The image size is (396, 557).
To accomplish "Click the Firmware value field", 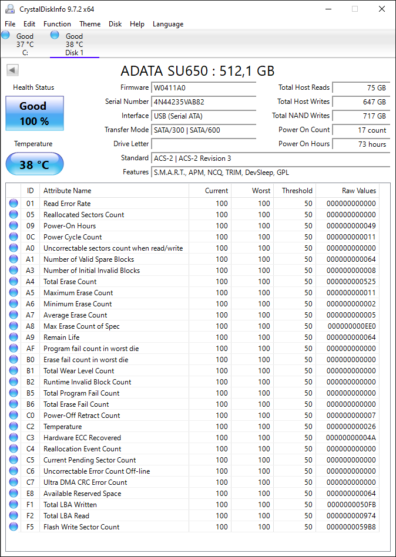I will (x=203, y=88).
